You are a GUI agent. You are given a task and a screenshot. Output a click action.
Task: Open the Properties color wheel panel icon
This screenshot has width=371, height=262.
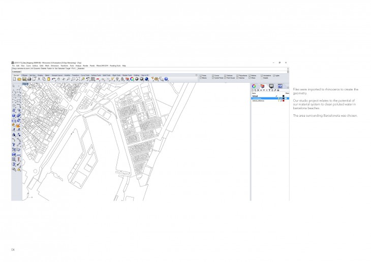tap(254, 86)
